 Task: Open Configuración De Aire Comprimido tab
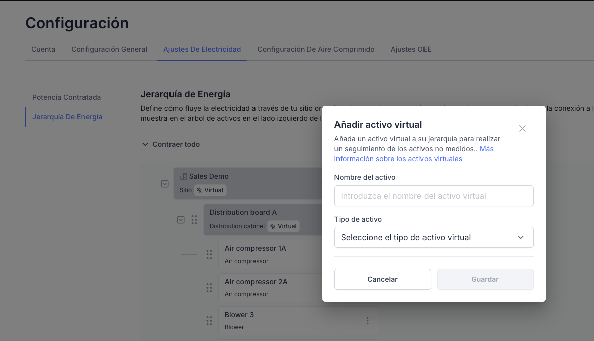[x=316, y=49]
